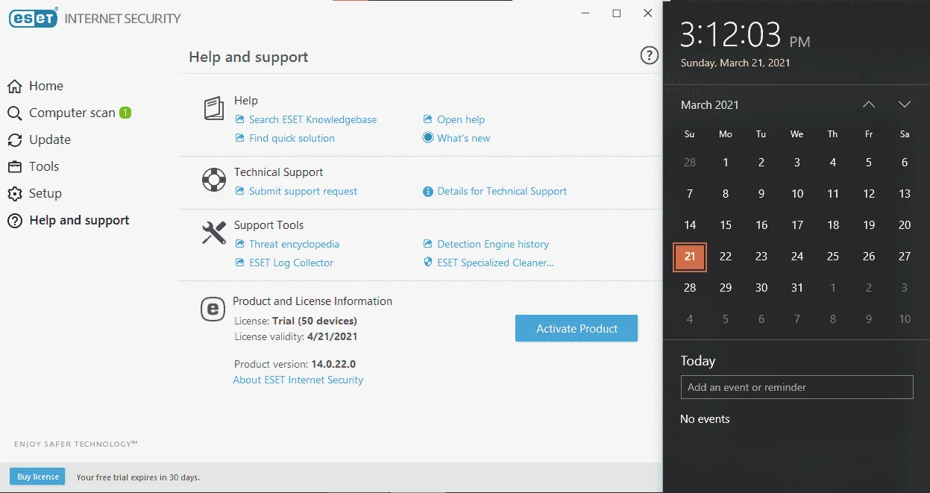Screen dimensions: 930x493
Task: Select highlighted day 21 in the calendar
Action: pyautogui.click(x=690, y=257)
